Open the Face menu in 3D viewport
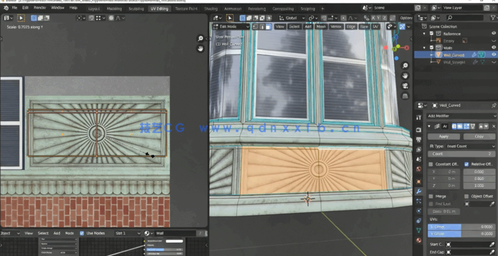 click(x=364, y=27)
